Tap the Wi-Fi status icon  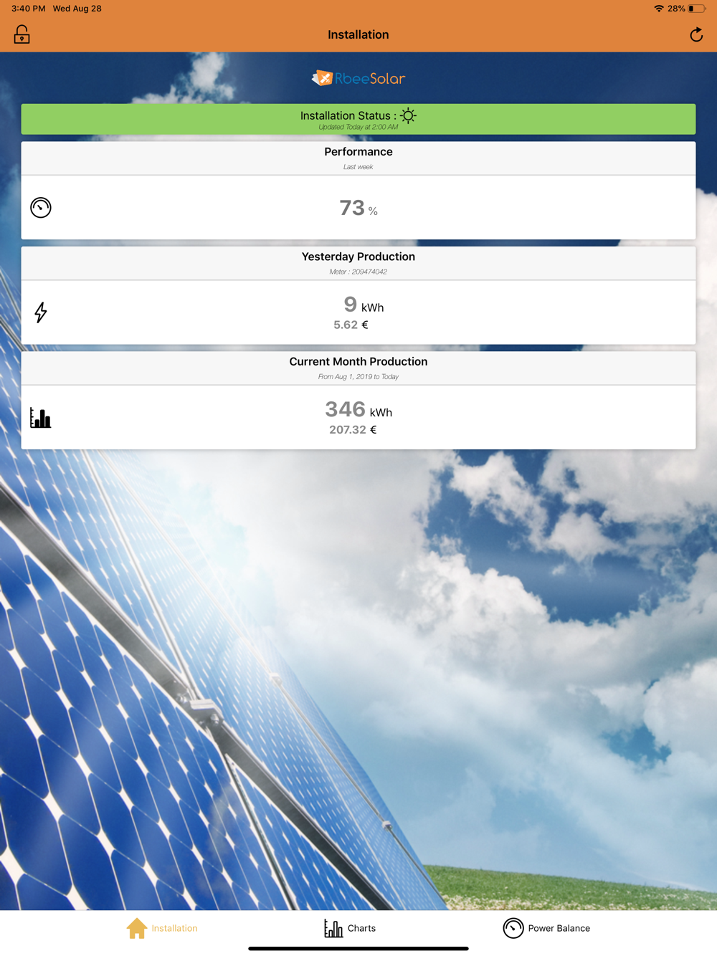(658, 9)
